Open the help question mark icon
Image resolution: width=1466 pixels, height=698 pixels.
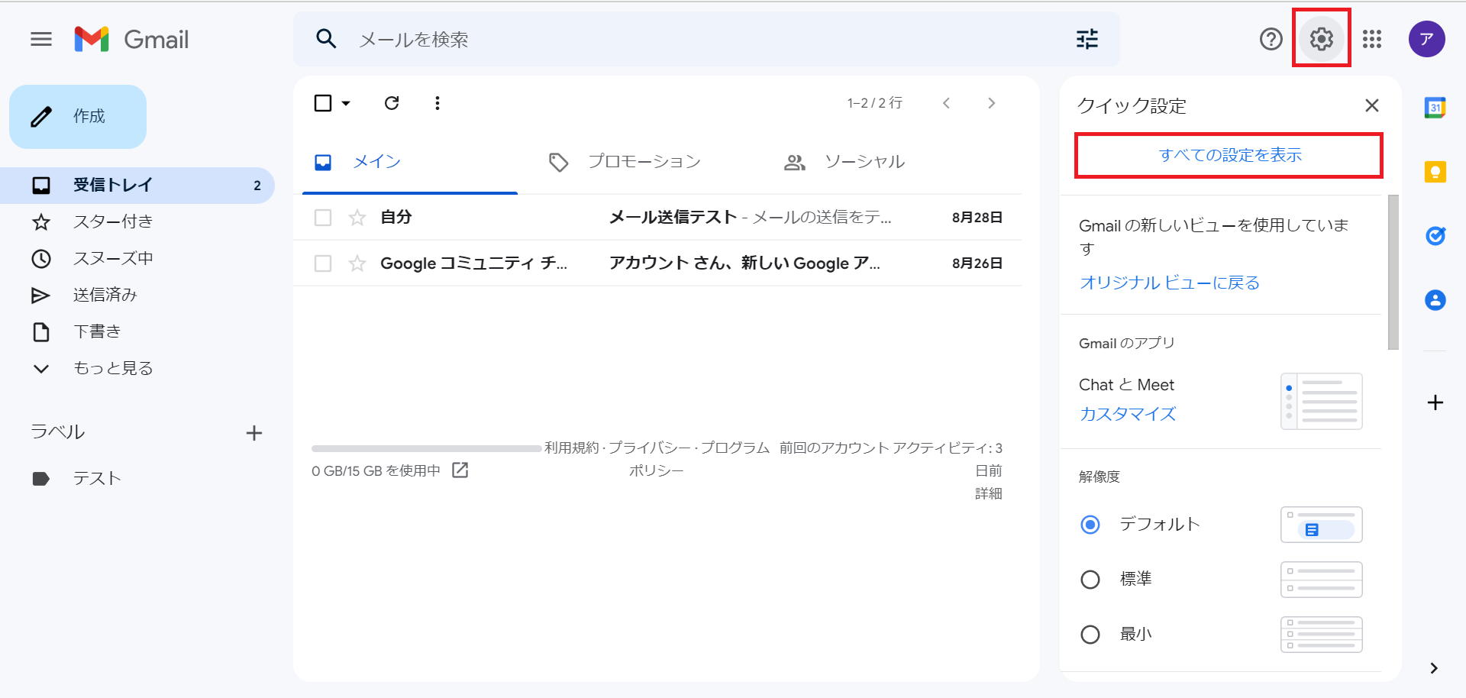[x=1271, y=39]
